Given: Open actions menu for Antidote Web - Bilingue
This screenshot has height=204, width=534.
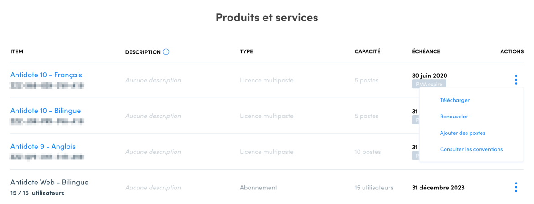Looking at the screenshot, I should point(516,187).
